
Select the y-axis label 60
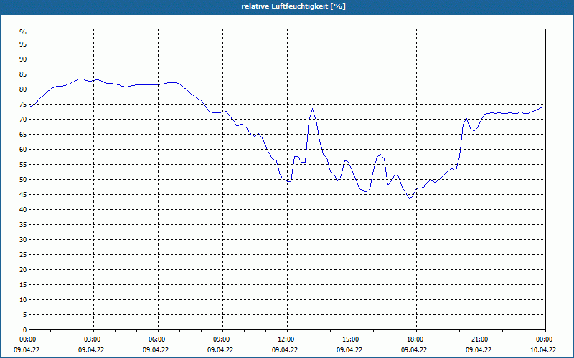[x=23, y=150]
